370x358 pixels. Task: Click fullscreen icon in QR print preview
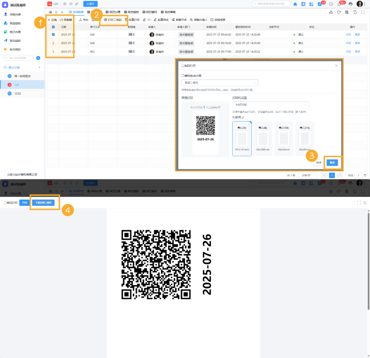click(358, 203)
